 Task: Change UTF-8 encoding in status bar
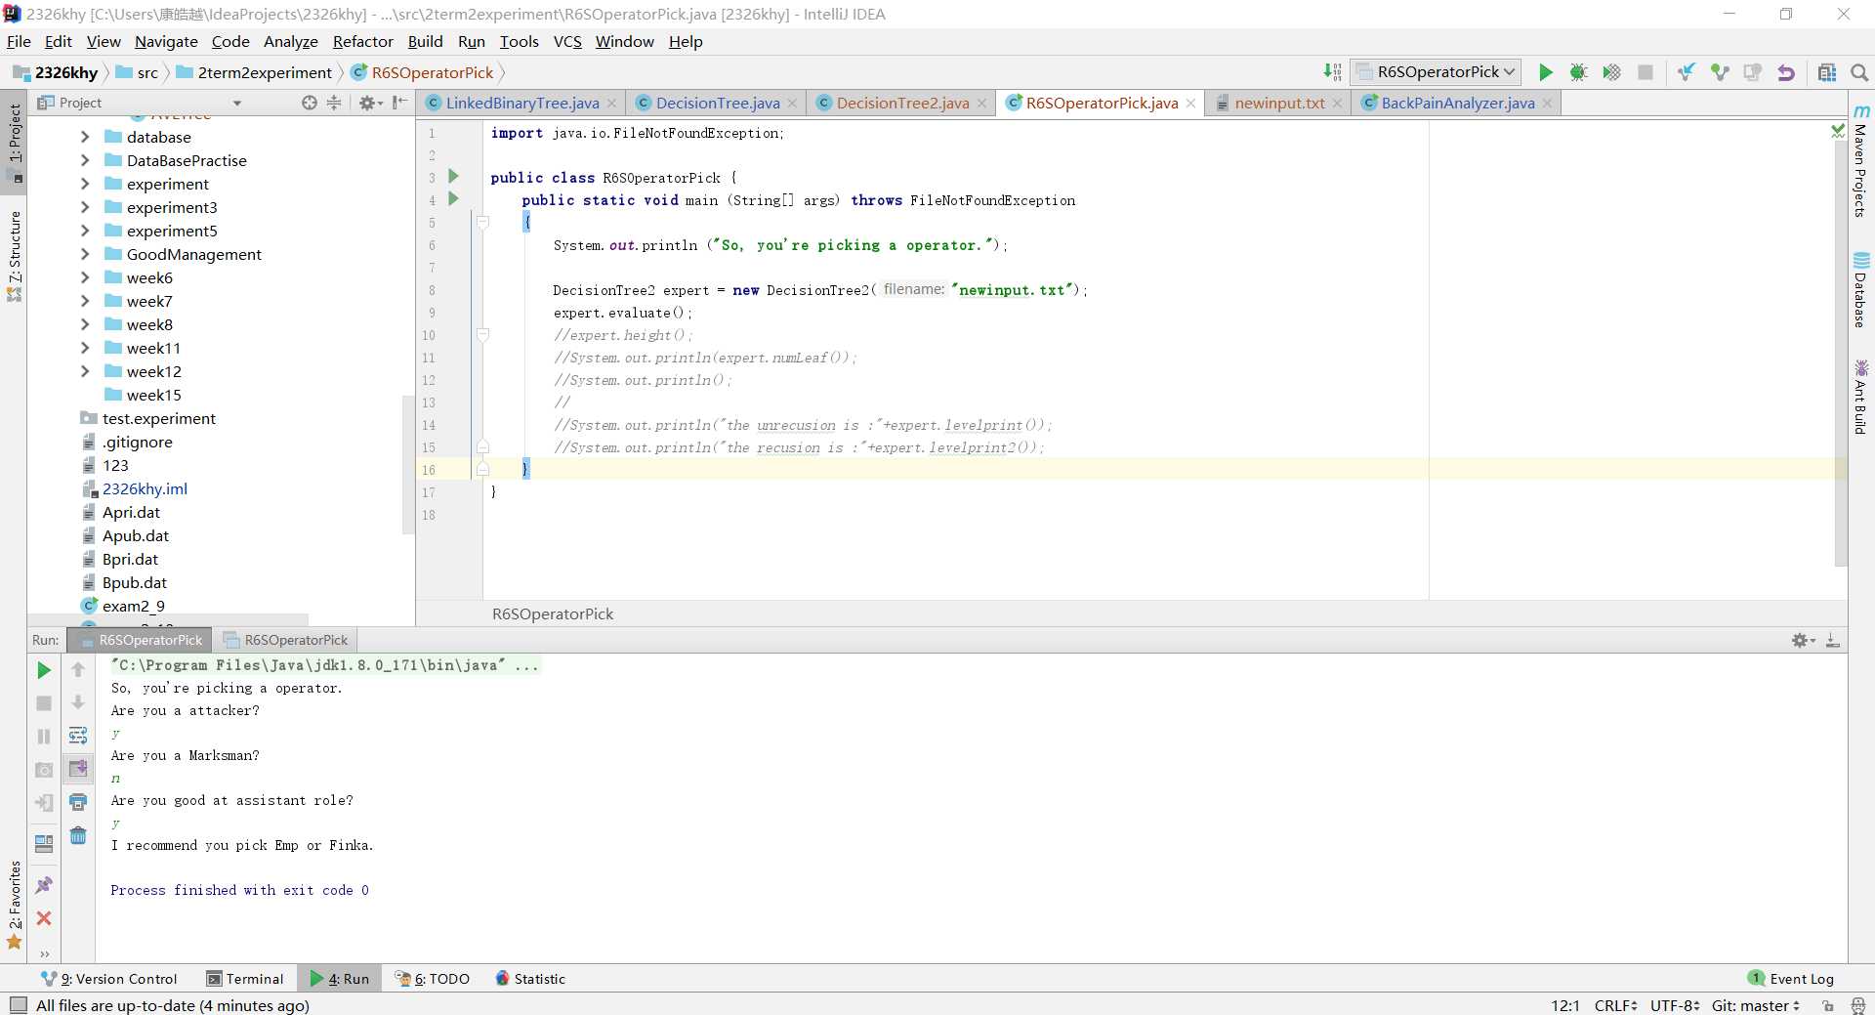coord(1674,1005)
